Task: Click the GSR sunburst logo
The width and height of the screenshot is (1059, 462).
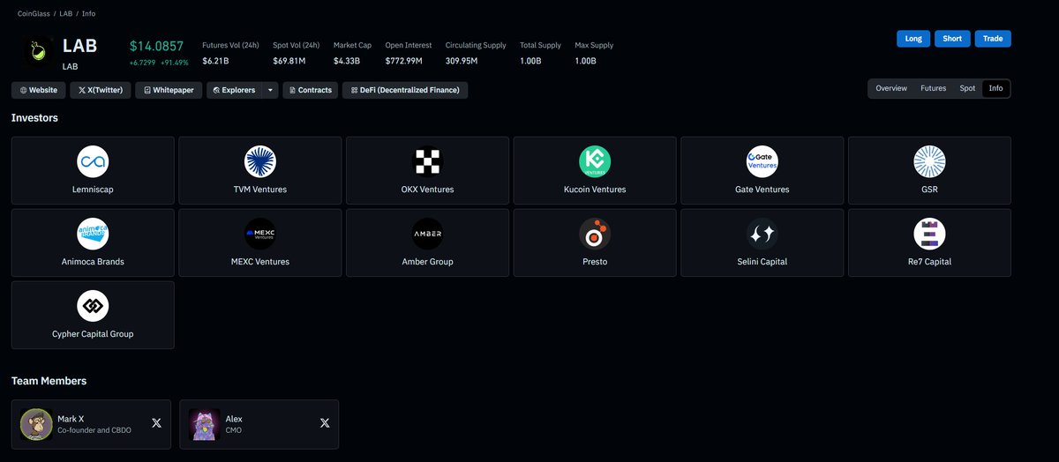Action: (929, 161)
